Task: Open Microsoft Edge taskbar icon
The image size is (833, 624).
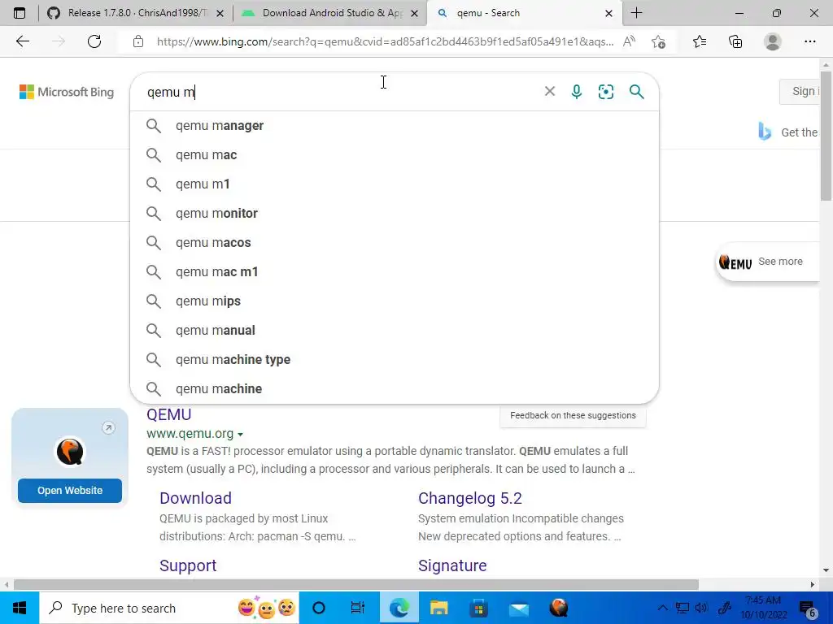Action: [399, 608]
